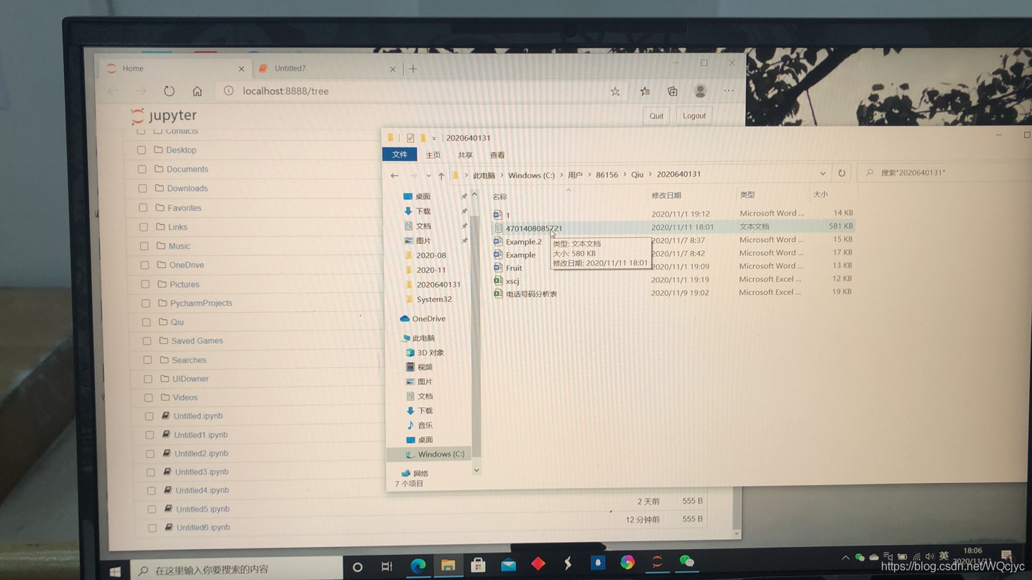Tick the PycharmProjects checkbox
1032x580 pixels.
[146, 303]
